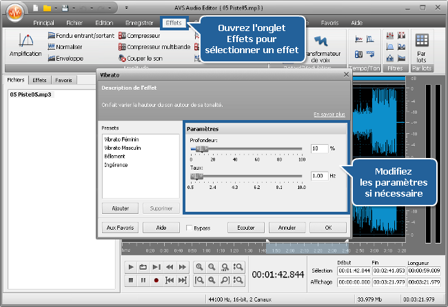
Task: Click the Profondeur slider handle
Action: point(201,148)
